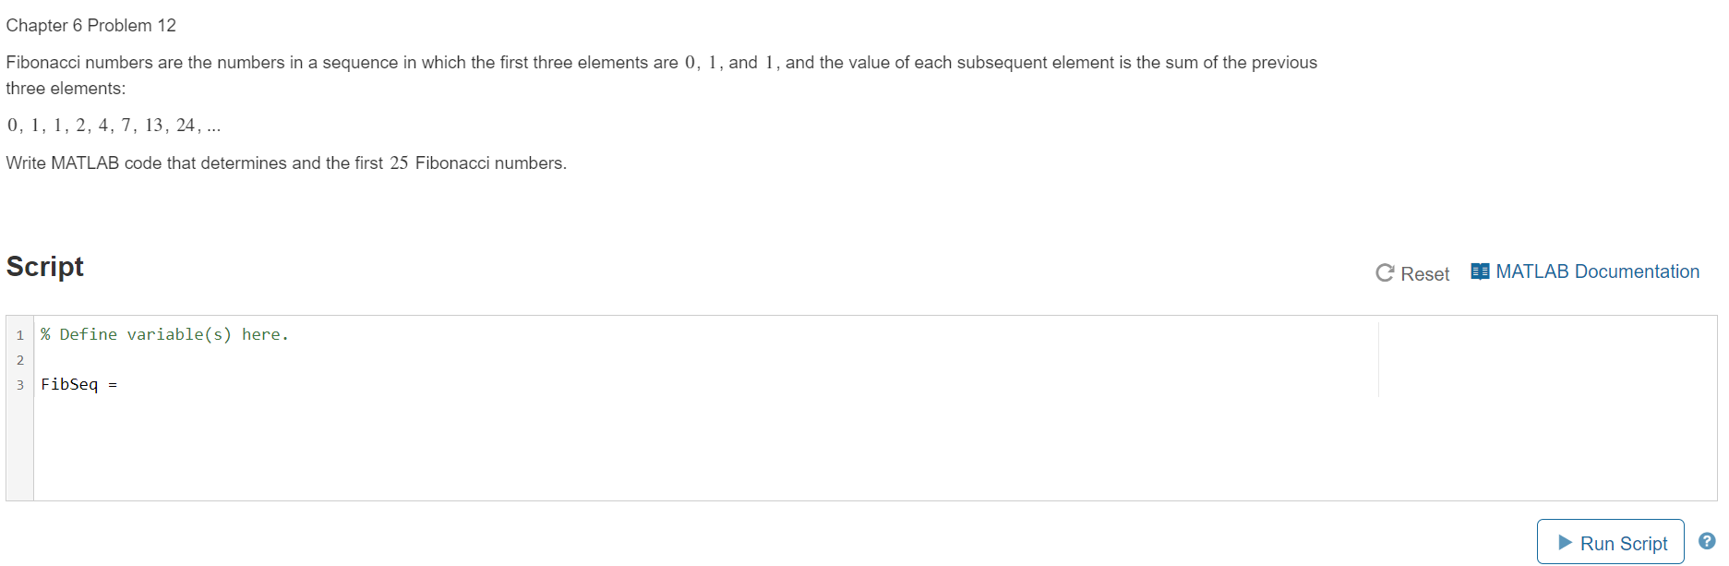Open MATLAB Documentation via the book icon
This screenshot has height=566, width=1729.
click(x=1481, y=271)
